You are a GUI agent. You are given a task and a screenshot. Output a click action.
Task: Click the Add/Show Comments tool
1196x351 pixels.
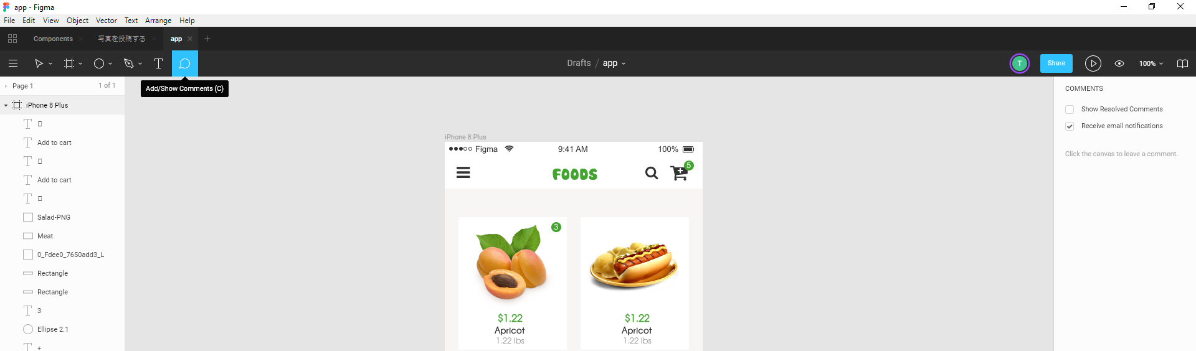(184, 63)
